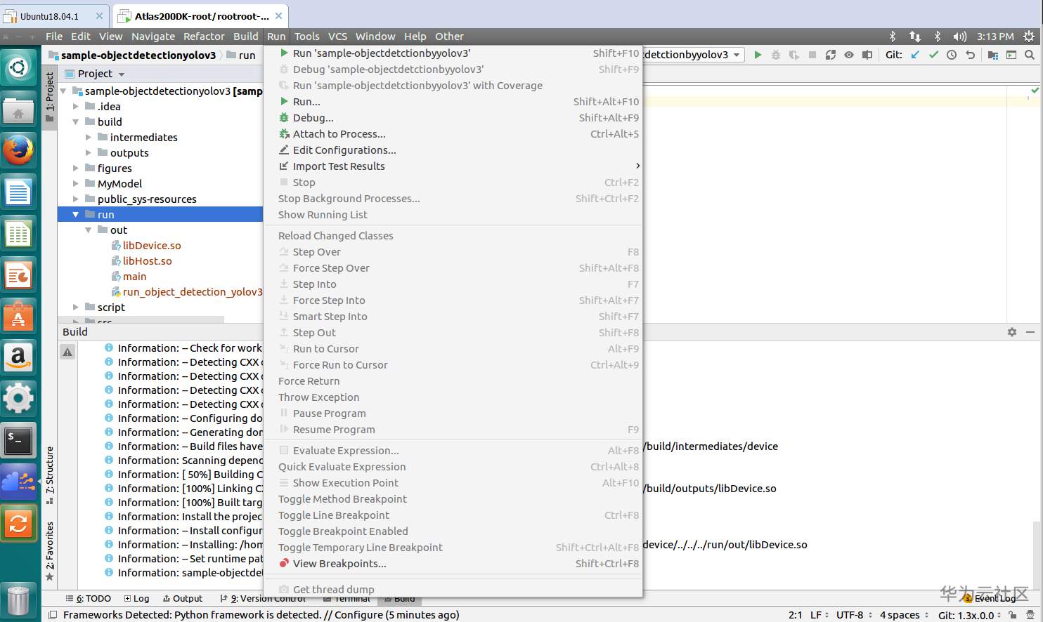Viewport: 1043px width, 622px height.
Task: Open the 6: TODO tool window tab
Action: pos(89,599)
